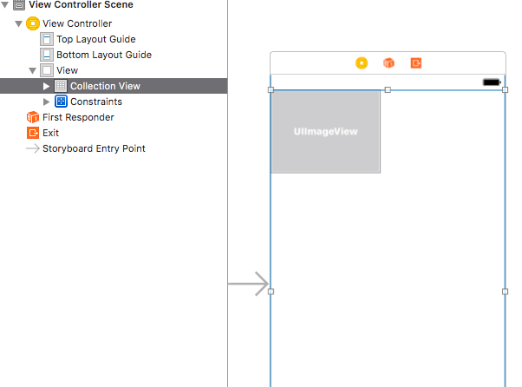Click the blue Constraints icon

[61, 102]
